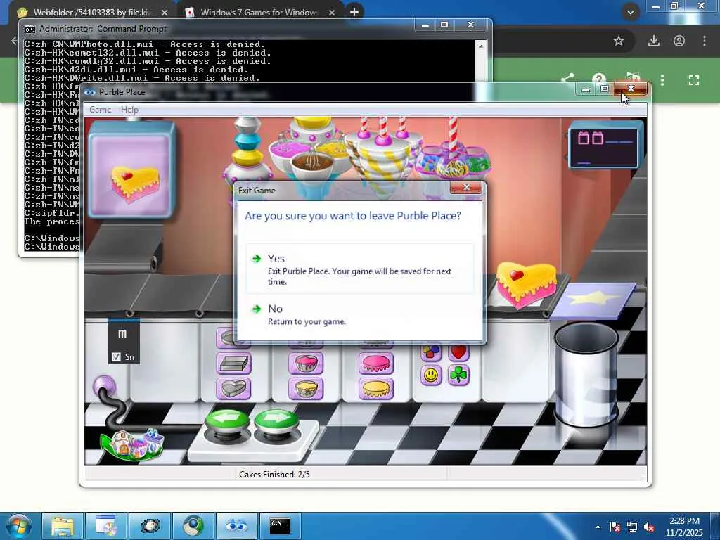Open the browser downloads icon
This screenshot has width=720, height=540.
click(x=653, y=41)
